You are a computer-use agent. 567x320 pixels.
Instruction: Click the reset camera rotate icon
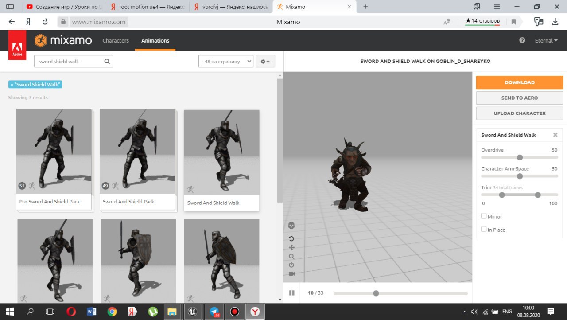[x=291, y=238]
